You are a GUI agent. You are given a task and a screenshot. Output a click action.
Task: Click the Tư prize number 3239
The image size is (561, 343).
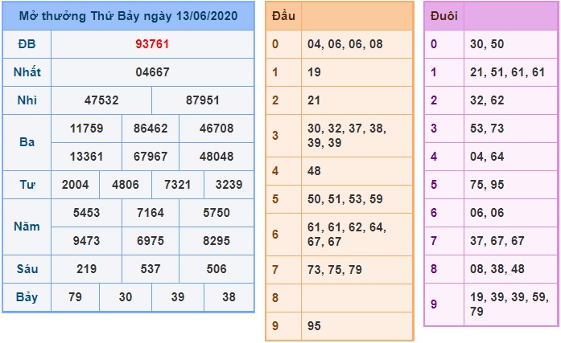(x=229, y=185)
